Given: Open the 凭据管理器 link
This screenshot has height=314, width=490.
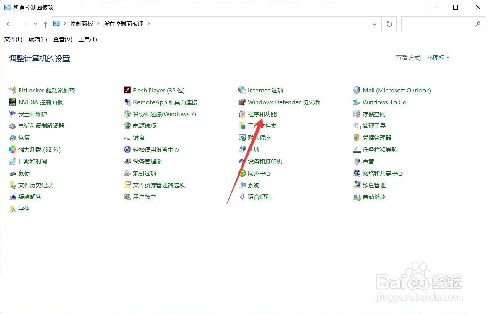Looking at the screenshot, I should coord(377,138).
